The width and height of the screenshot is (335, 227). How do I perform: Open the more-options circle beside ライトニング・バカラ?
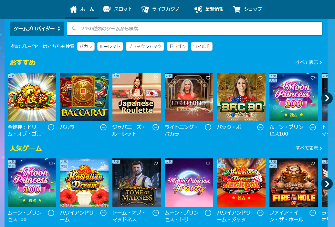pyautogui.click(x=208, y=127)
